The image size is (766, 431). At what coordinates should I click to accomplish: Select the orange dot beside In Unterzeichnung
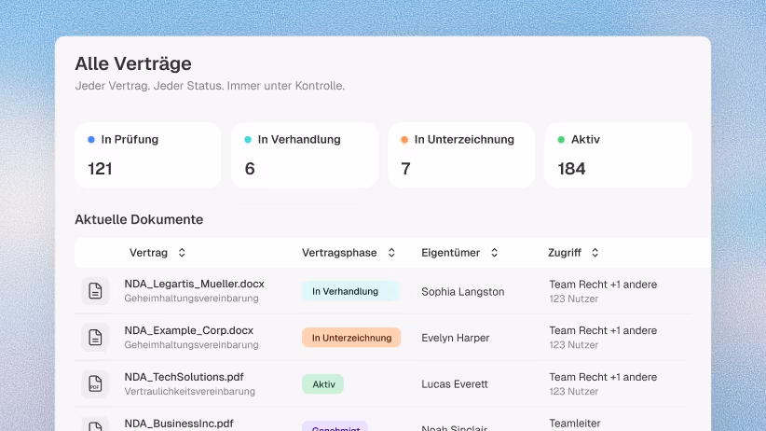404,139
